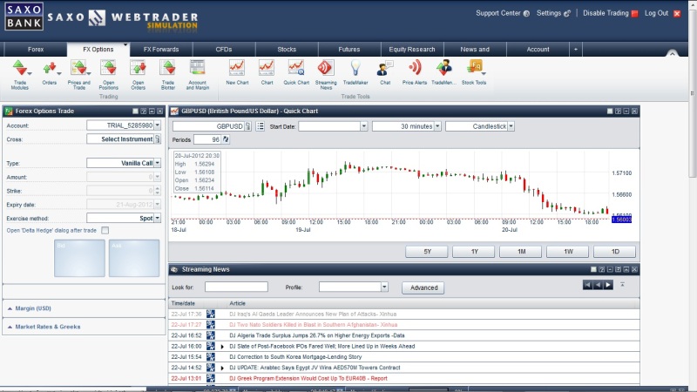Click the Settings wrench icon
This screenshot has width=697, height=392.
(x=567, y=14)
